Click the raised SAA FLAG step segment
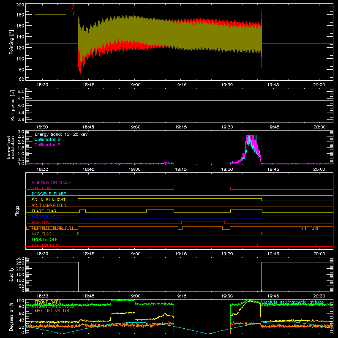The width and height of the screenshot is (338, 338). pos(203,221)
